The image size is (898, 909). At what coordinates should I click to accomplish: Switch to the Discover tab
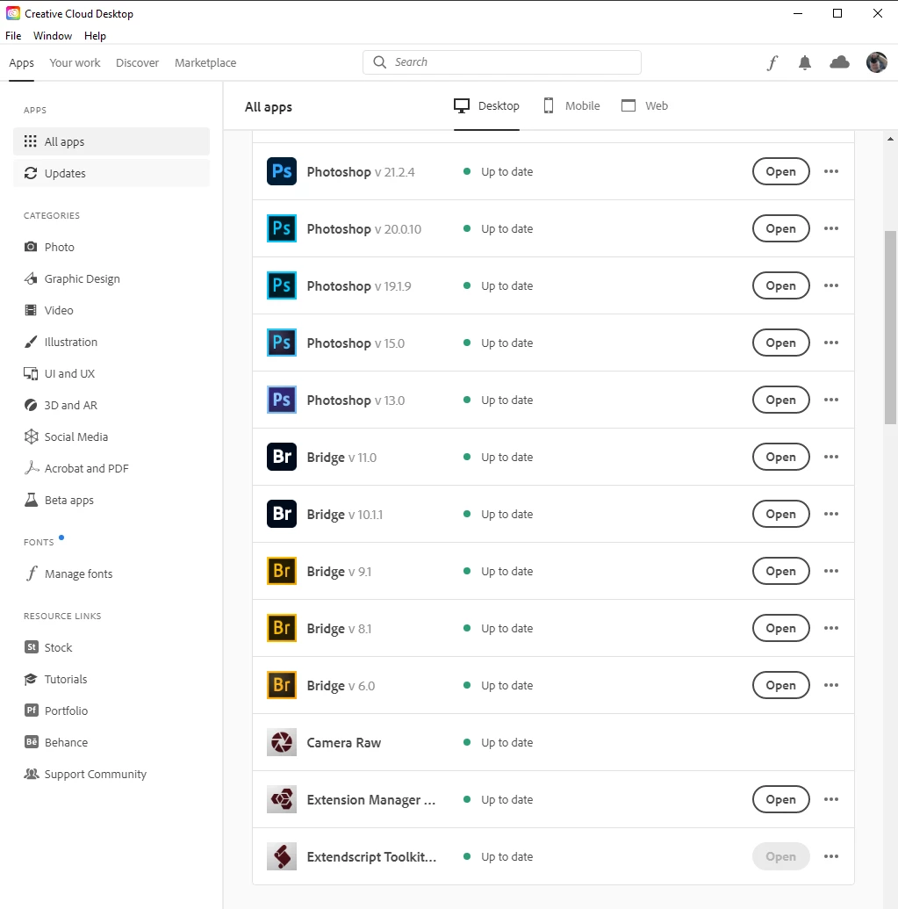coord(137,62)
